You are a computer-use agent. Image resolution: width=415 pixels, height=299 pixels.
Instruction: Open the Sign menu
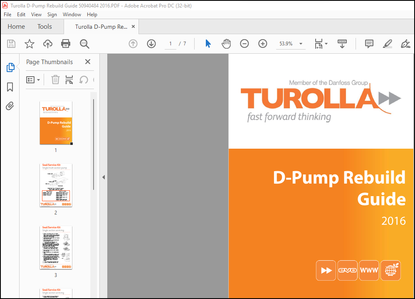52,15
